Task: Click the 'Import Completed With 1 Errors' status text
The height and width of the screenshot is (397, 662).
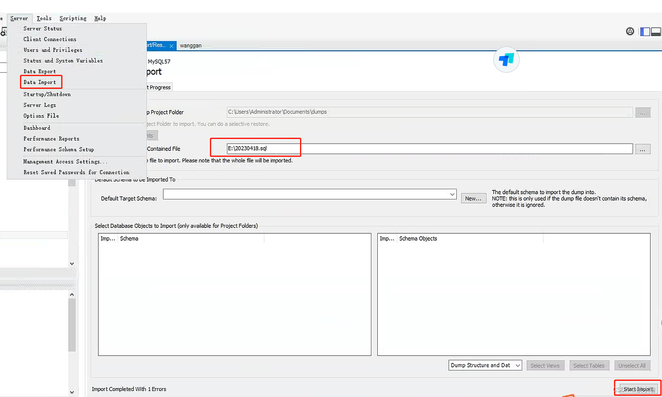Action: click(129, 389)
